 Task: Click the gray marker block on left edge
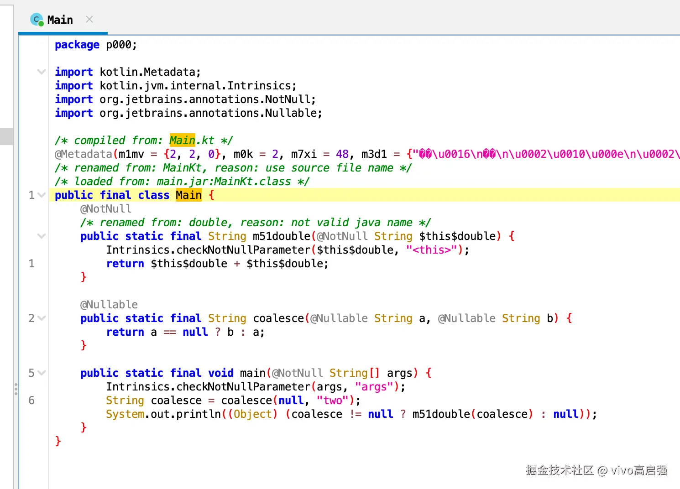coord(6,136)
